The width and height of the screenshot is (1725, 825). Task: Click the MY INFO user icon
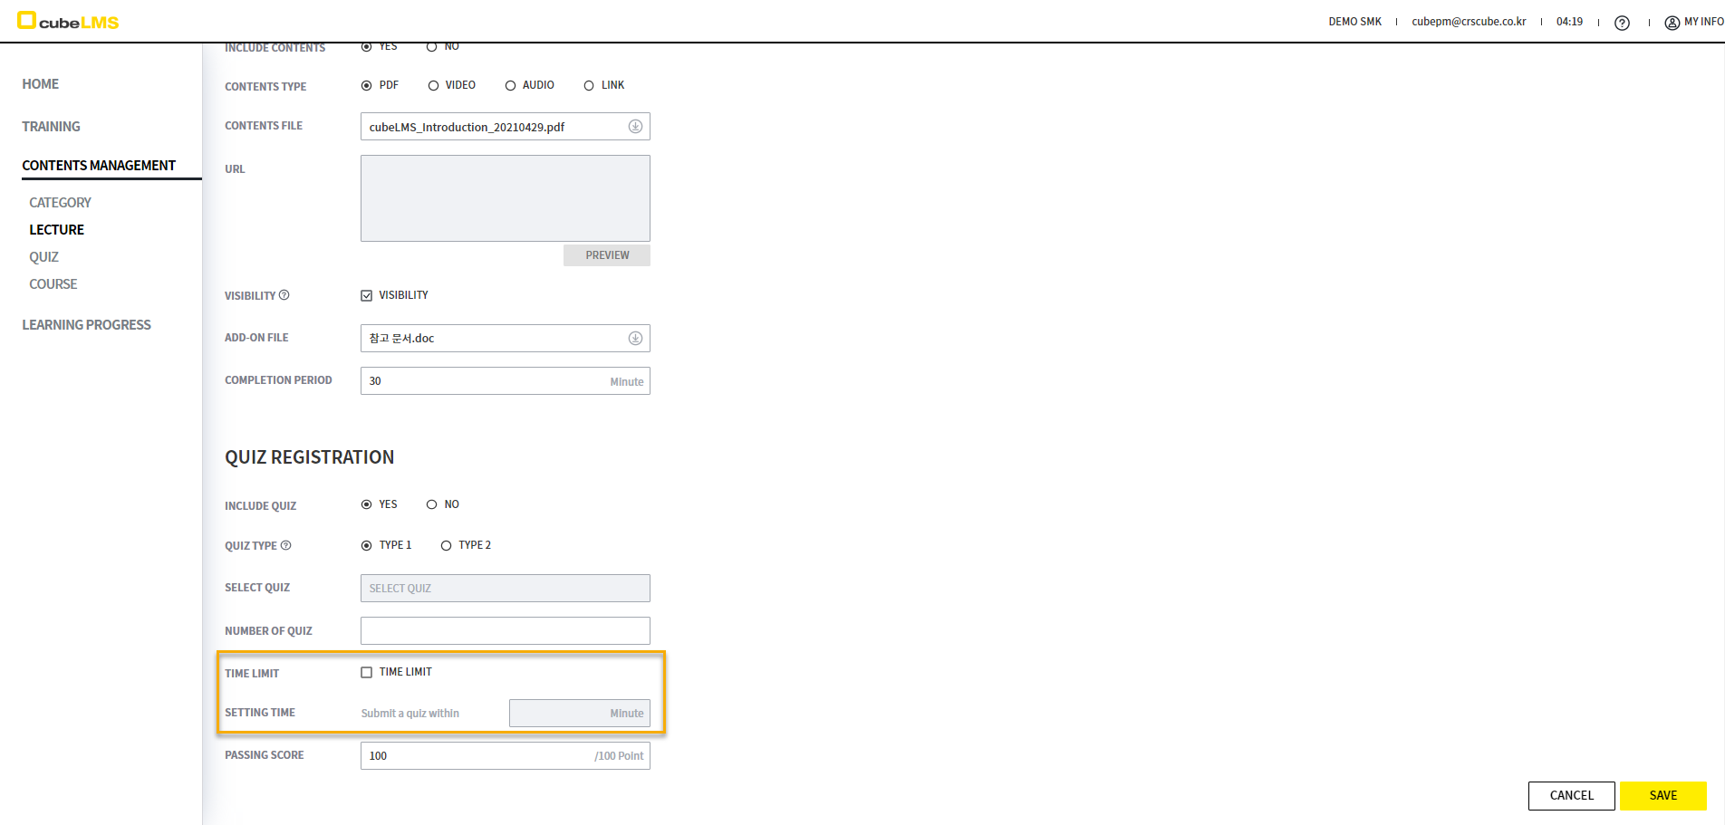(1672, 23)
